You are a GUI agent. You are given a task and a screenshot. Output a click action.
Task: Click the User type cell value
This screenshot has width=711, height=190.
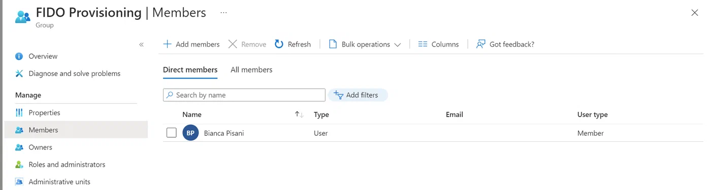coord(591,133)
